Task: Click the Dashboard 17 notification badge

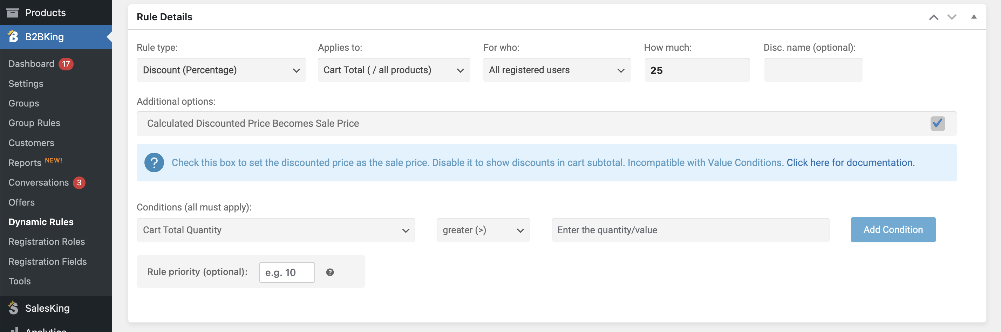Action: 66,64
